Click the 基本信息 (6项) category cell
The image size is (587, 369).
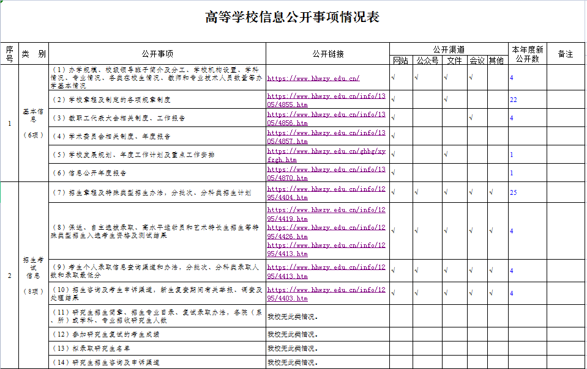coord(33,123)
